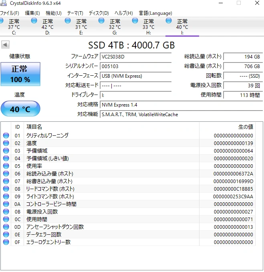Select raw value 000000253C9AA
This screenshot has width=264, height=272.
(233, 197)
